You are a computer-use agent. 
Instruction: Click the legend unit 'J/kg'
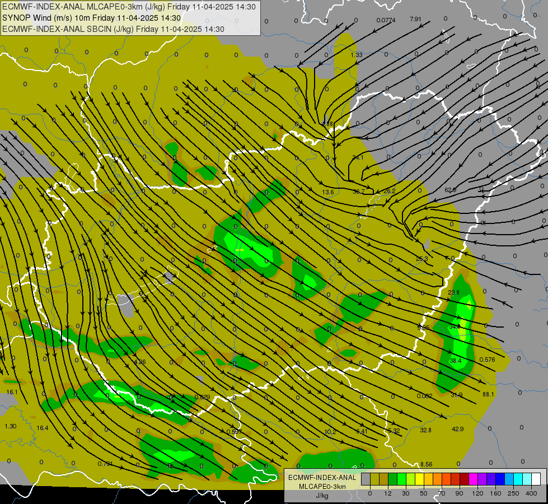(x=322, y=496)
